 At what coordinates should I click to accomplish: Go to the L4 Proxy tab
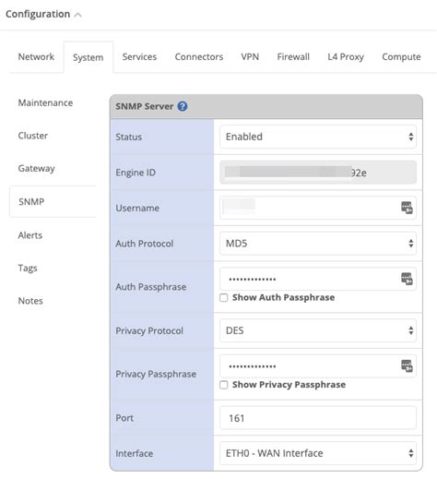(x=346, y=57)
